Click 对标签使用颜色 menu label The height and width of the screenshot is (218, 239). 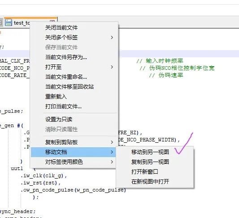point(64,162)
